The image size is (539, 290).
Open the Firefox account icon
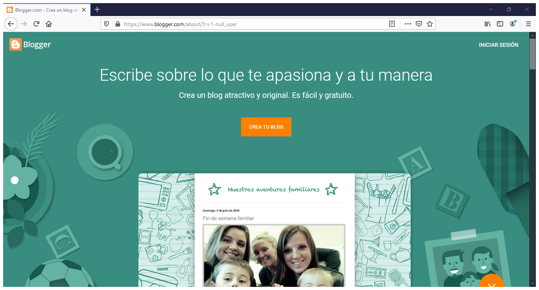point(512,24)
